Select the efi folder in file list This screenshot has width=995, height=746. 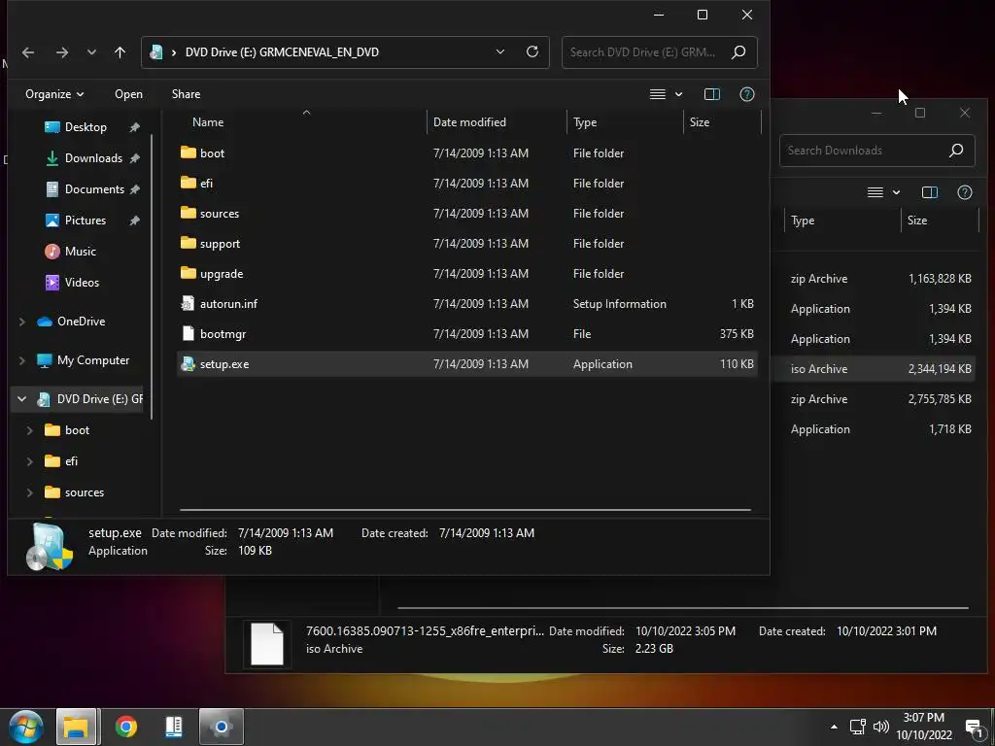pyautogui.click(x=467, y=184)
